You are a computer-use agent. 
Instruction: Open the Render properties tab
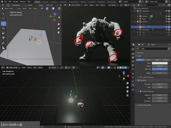coord(133,54)
